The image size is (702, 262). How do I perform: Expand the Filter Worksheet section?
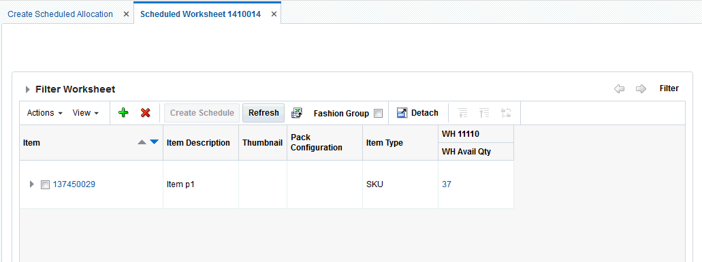click(28, 89)
